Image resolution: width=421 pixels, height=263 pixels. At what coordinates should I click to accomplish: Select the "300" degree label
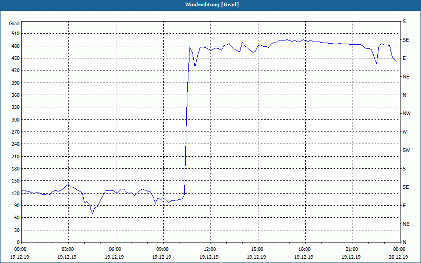coord(16,120)
